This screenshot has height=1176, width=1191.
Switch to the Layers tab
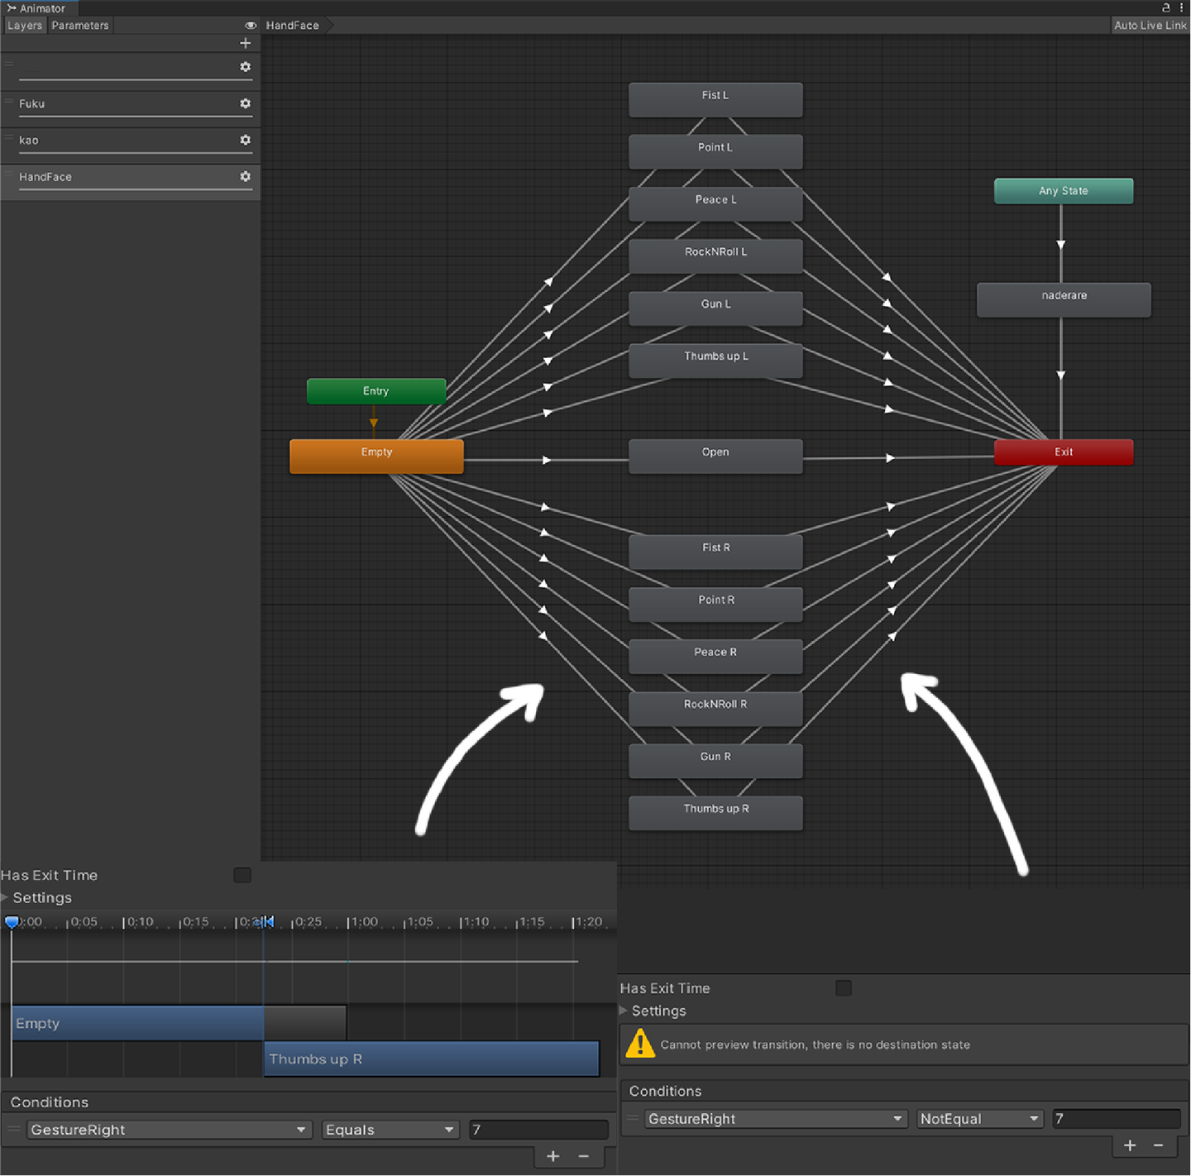25,26
